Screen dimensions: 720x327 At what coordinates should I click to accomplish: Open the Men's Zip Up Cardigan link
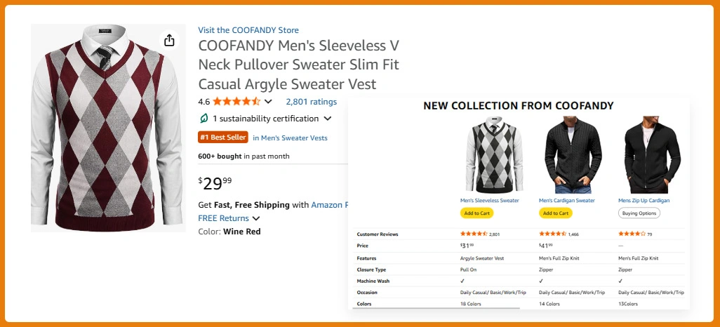click(644, 201)
